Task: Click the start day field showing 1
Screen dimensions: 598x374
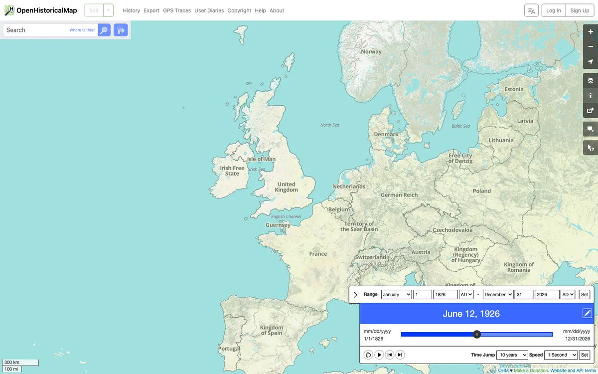Action: coord(423,295)
